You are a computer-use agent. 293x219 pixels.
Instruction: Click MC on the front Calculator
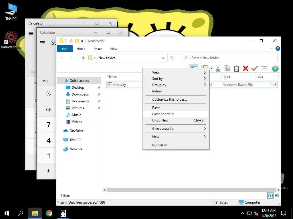point(45,81)
